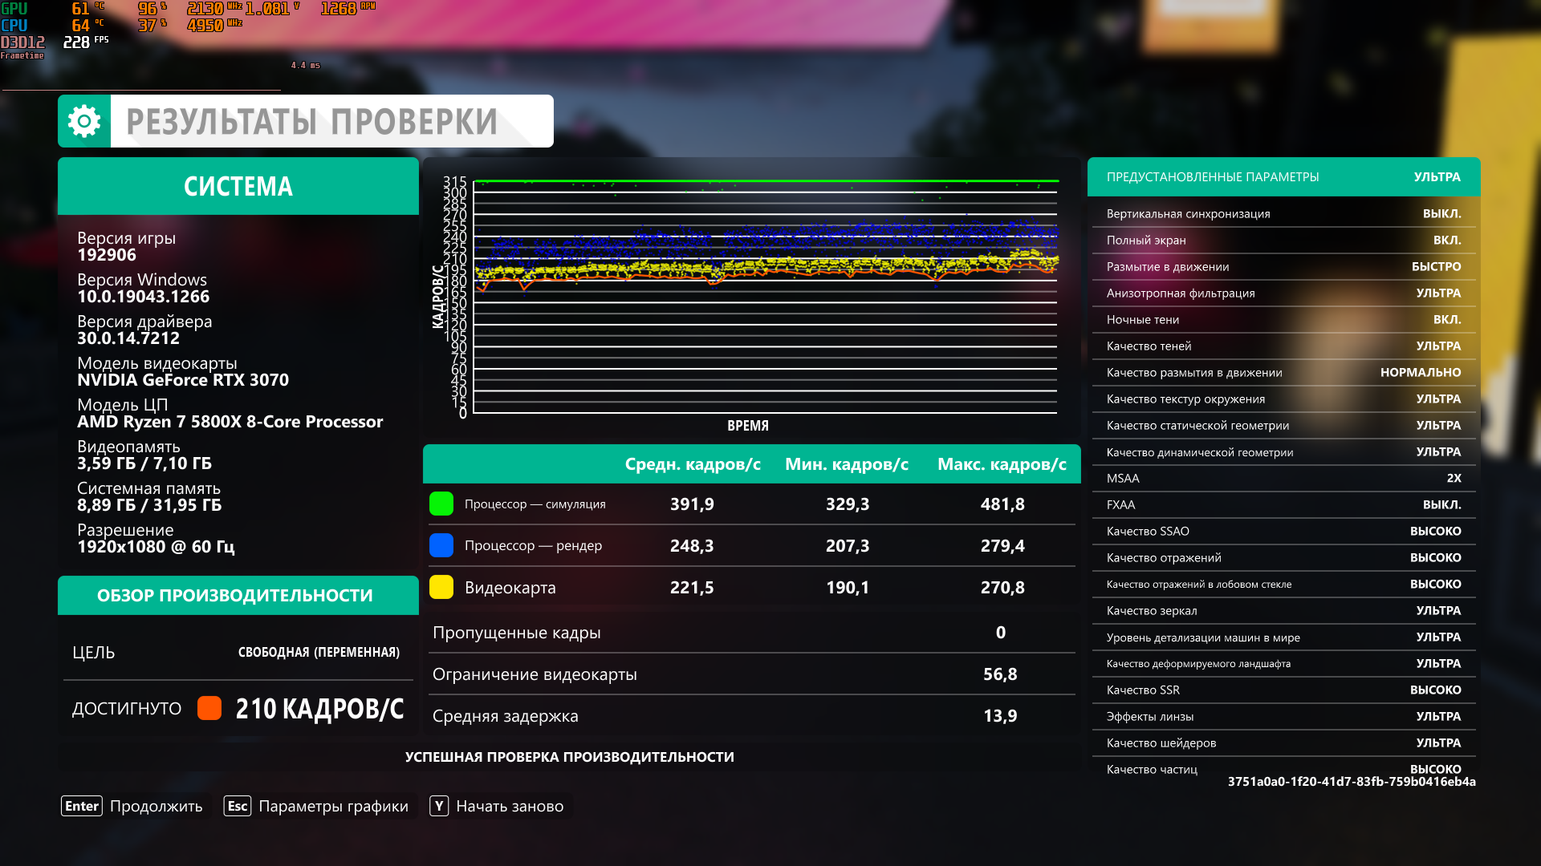This screenshot has height=866, width=1541.
Task: Toggle the Ночные тени setting row
Action: [1283, 319]
